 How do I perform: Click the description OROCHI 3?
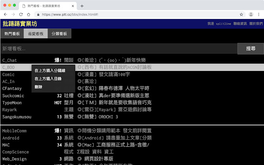(x=108, y=117)
